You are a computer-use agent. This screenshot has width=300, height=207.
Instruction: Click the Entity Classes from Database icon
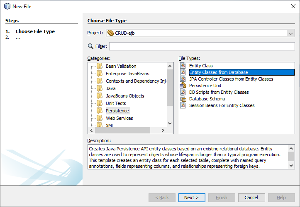183,72
